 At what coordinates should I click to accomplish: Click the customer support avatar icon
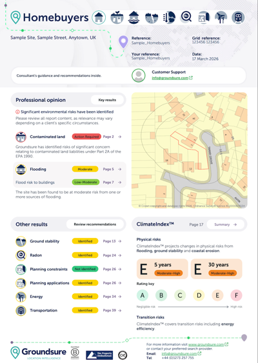coord(139,75)
